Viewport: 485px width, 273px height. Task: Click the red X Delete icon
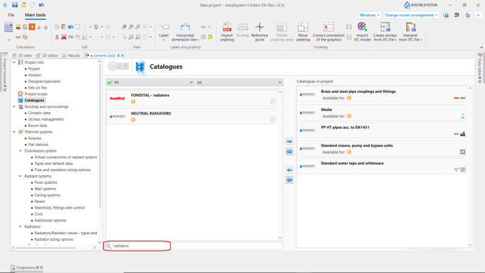[64, 37]
